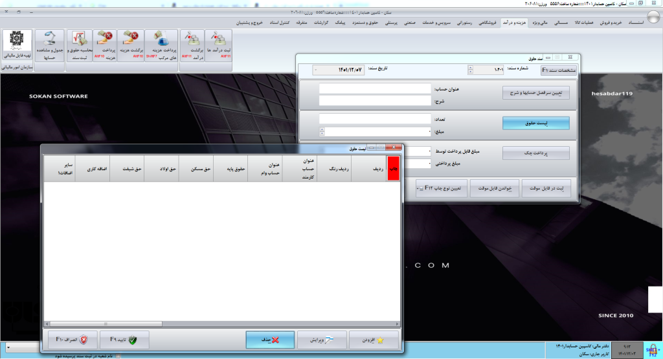This screenshot has width=663, height=359.
Task: Open تهیه فایل مالیاتی tax file tool
Action: tap(17, 45)
